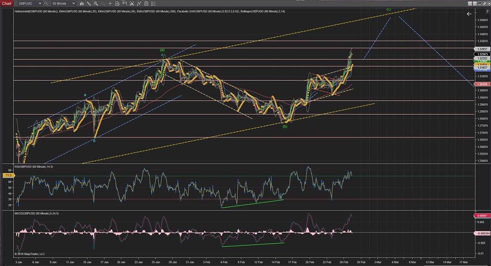Expand the 60 Minute interval dropdown
The image size is (491, 266).
(x=73, y=3)
